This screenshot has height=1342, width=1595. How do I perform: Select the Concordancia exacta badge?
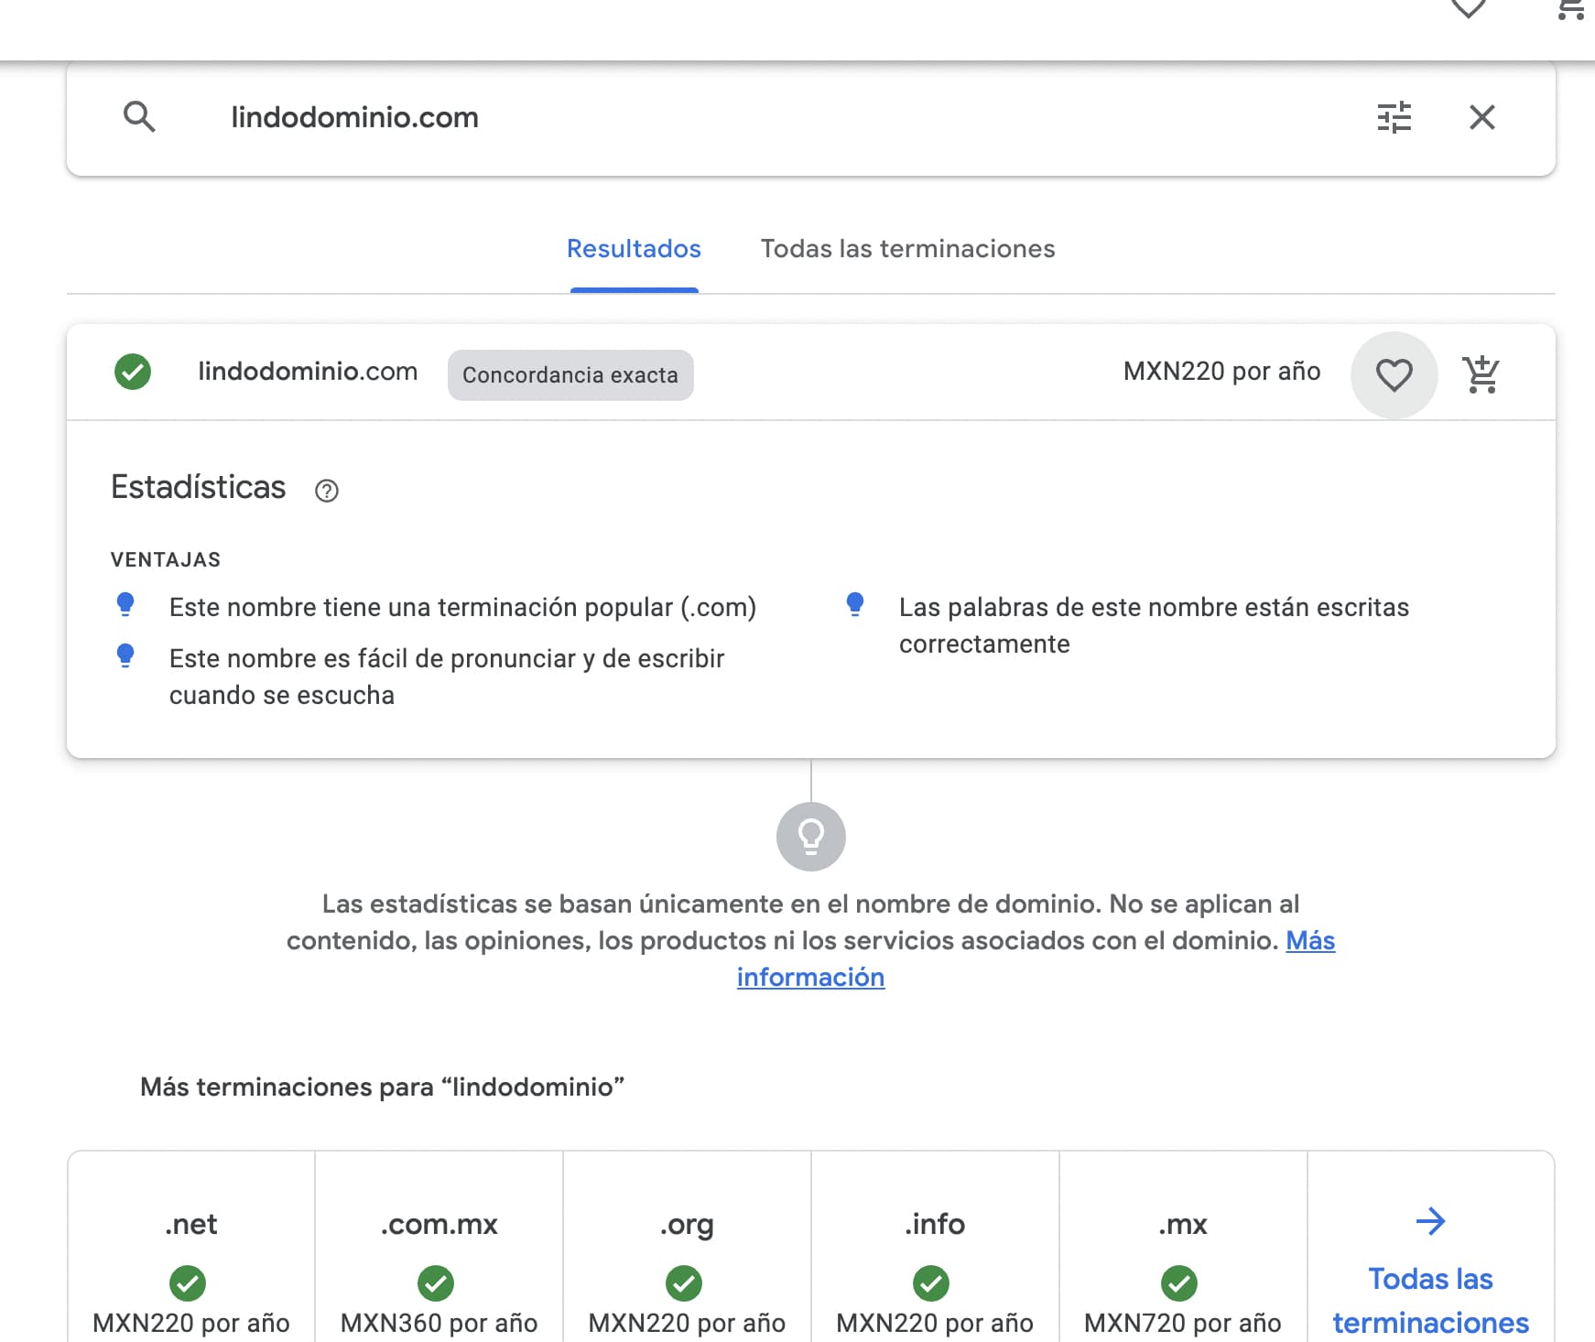tap(570, 374)
